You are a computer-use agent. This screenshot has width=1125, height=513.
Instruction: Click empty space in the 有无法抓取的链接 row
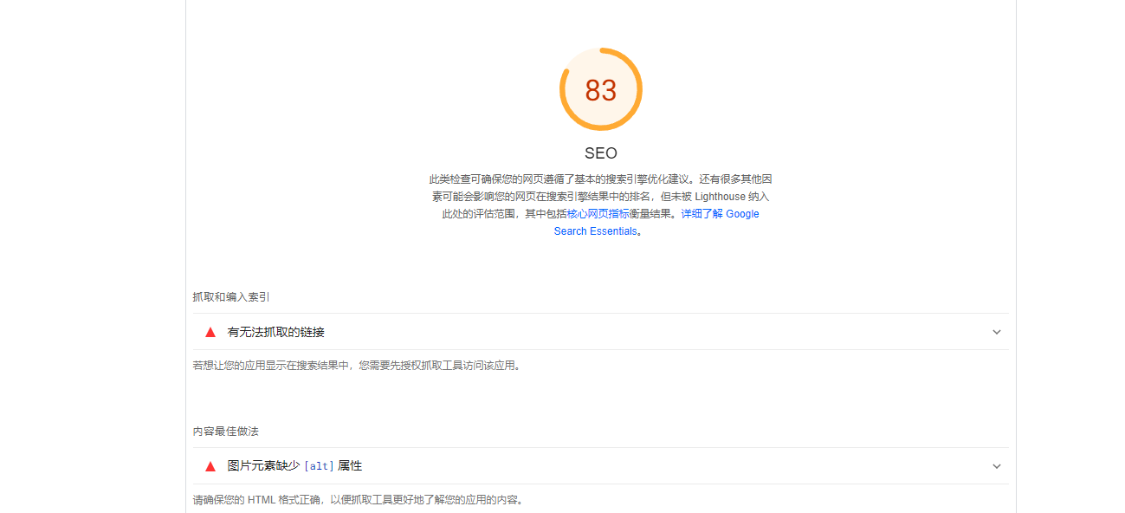[650, 332]
